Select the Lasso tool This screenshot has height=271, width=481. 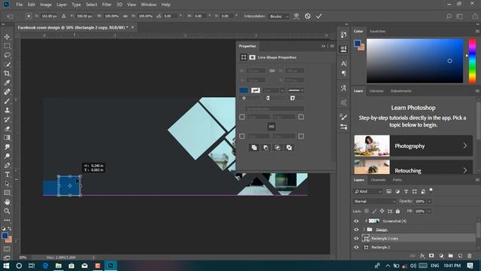[x=7, y=55]
